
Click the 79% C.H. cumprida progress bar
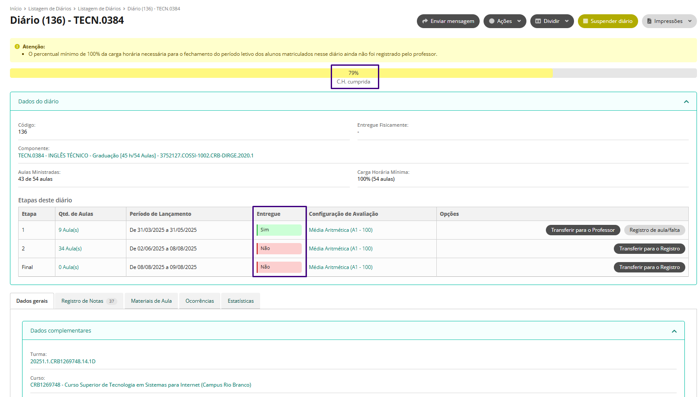(x=353, y=73)
